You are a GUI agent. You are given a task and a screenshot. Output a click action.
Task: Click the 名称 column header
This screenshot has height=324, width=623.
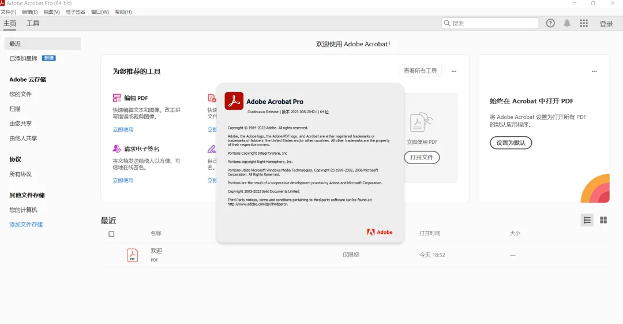point(156,233)
